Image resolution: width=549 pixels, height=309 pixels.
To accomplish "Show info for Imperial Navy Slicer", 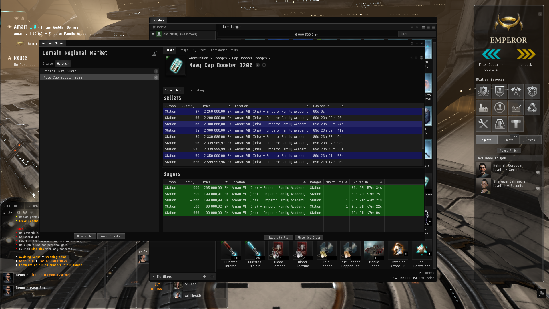I will point(156,71).
